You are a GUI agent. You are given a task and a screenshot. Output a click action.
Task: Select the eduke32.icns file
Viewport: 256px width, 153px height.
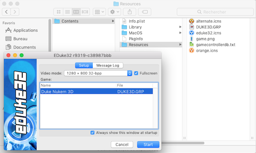pyautogui.click(x=205, y=33)
